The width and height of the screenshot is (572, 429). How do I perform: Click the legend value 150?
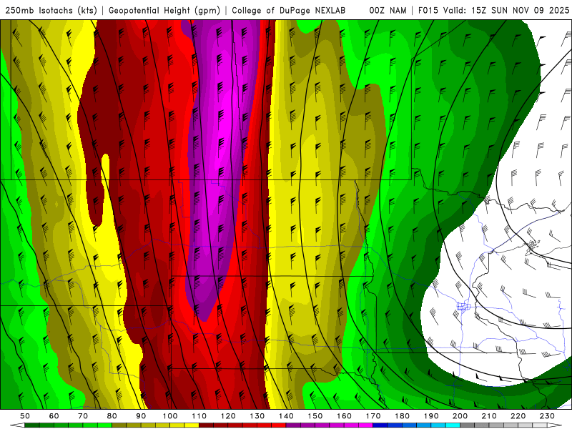click(315, 416)
